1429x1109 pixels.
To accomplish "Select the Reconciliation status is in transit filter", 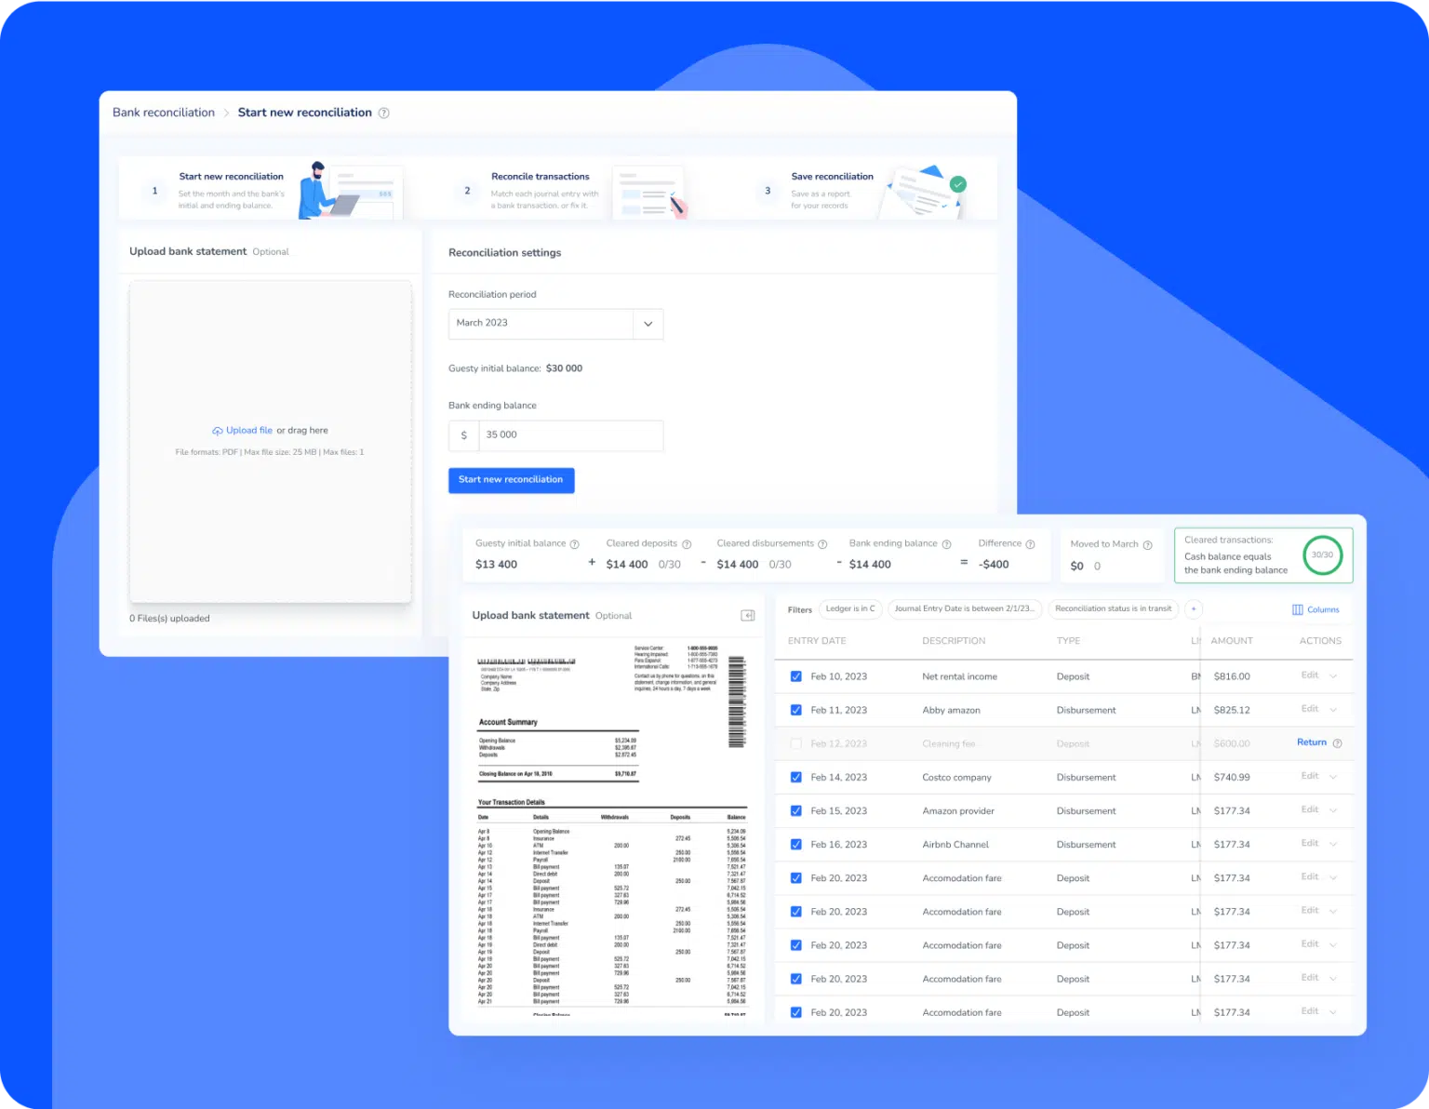I will 1113,609.
